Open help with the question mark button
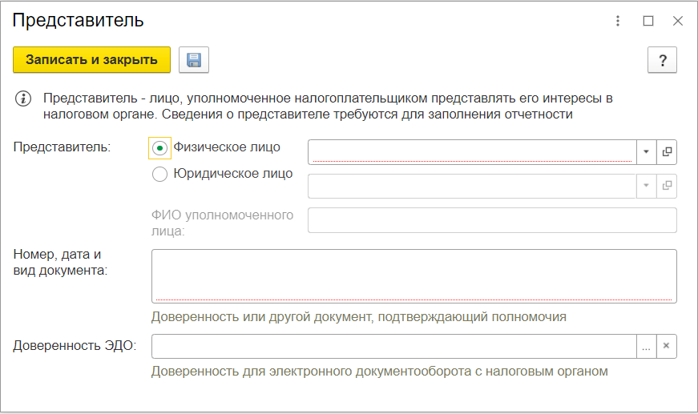 [x=662, y=60]
